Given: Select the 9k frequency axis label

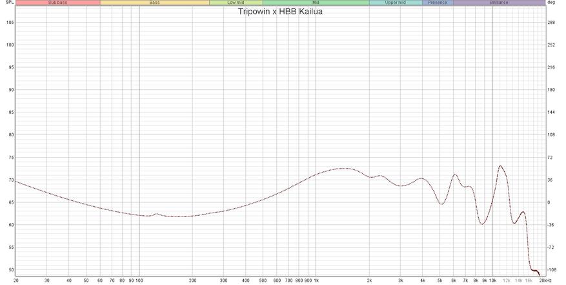Looking at the screenshot, I should (x=485, y=280).
